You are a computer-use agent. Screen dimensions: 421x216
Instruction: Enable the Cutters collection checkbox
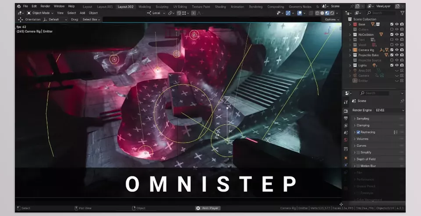tap(392, 29)
